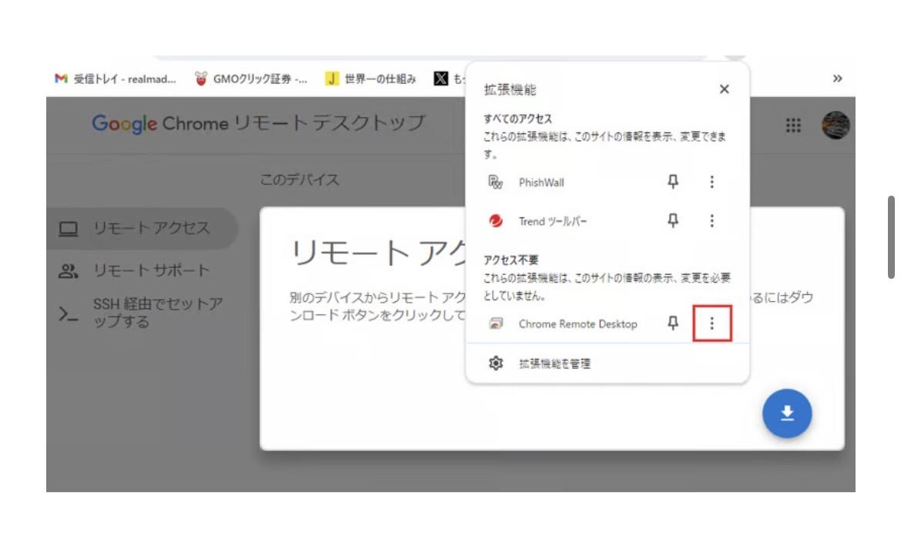Click the Chrome Remote Desktop extension icon
Image resolution: width=901 pixels, height=560 pixels.
496,324
